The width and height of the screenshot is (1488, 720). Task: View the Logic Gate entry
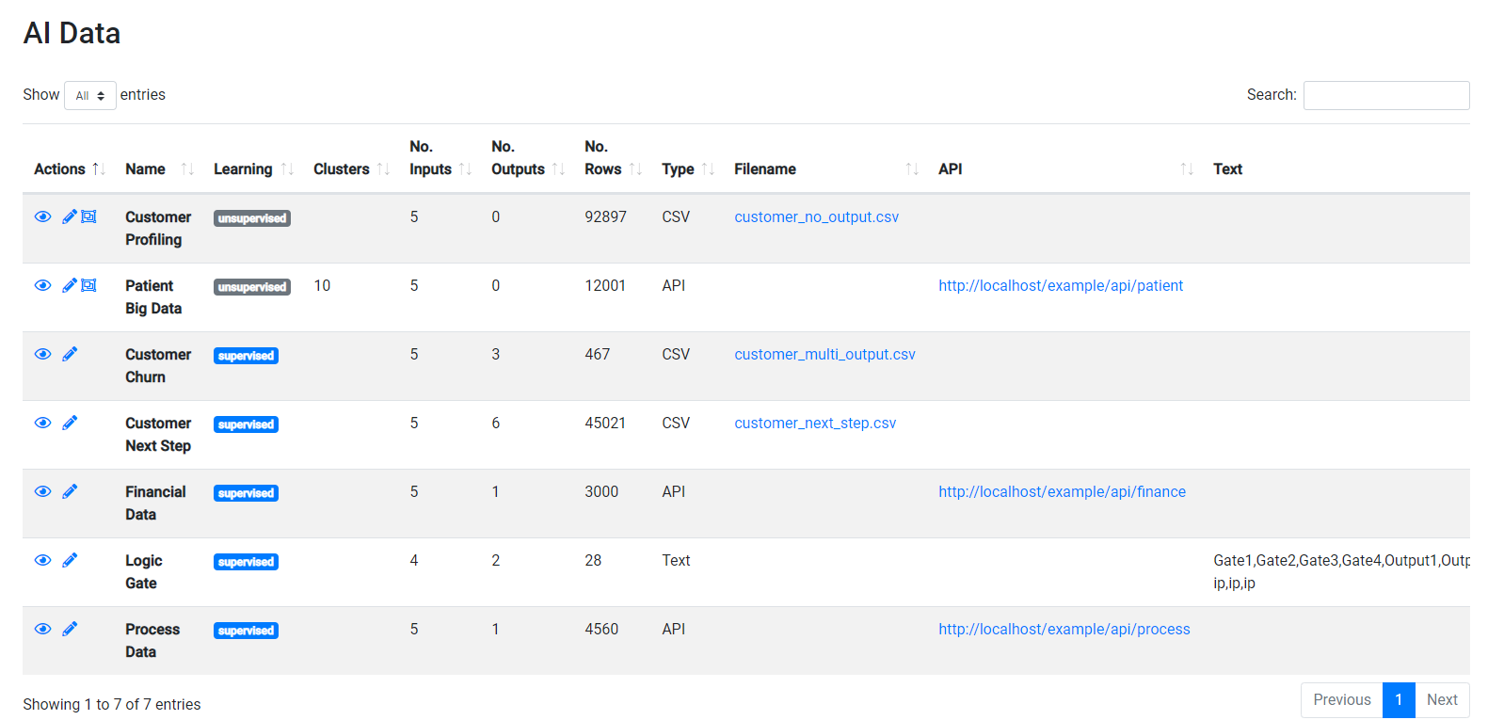tap(42, 561)
